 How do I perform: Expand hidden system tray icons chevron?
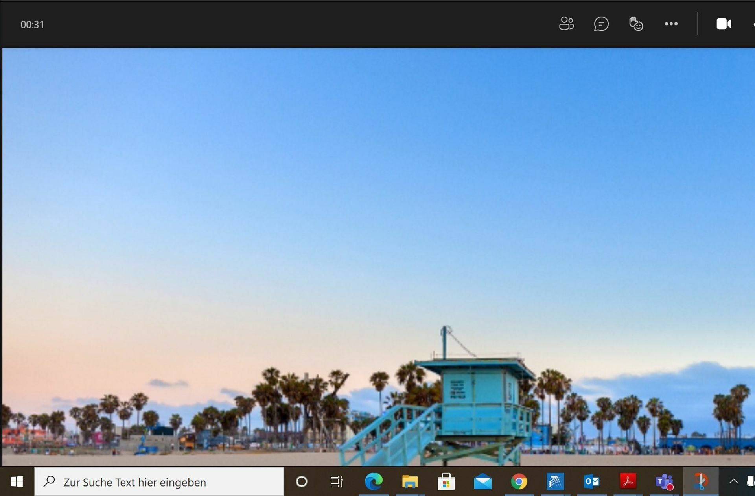click(733, 481)
